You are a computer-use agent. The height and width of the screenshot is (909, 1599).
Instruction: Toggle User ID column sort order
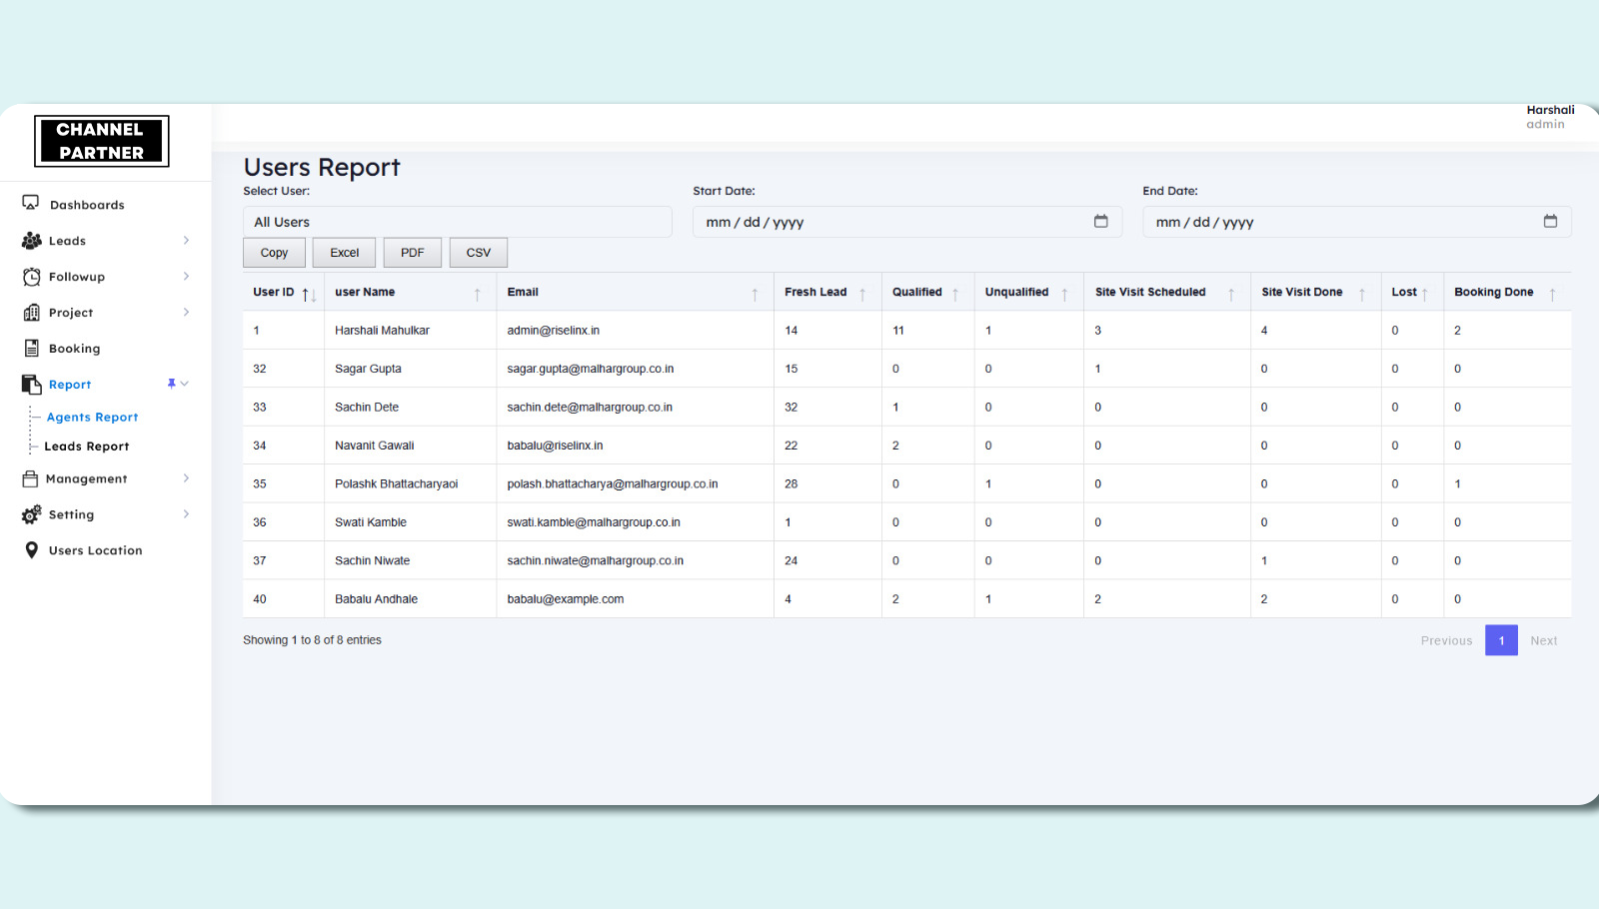pyautogui.click(x=309, y=294)
